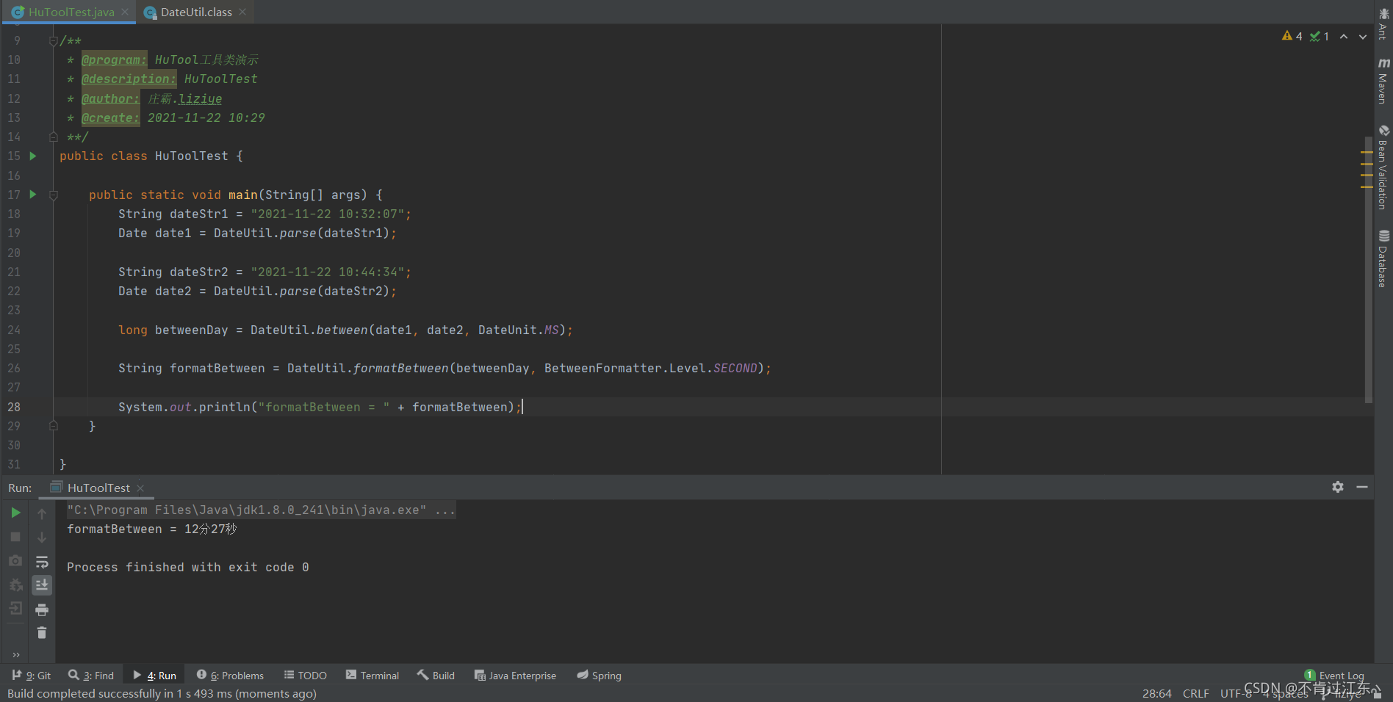Image resolution: width=1393 pixels, height=702 pixels.
Task: Open warnings inspection indicator showing 4
Action: point(1292,36)
